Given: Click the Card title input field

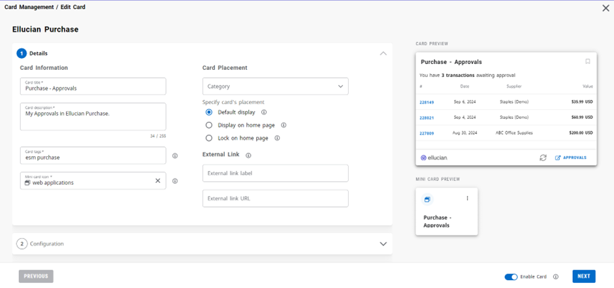Looking at the screenshot, I should click(93, 86).
